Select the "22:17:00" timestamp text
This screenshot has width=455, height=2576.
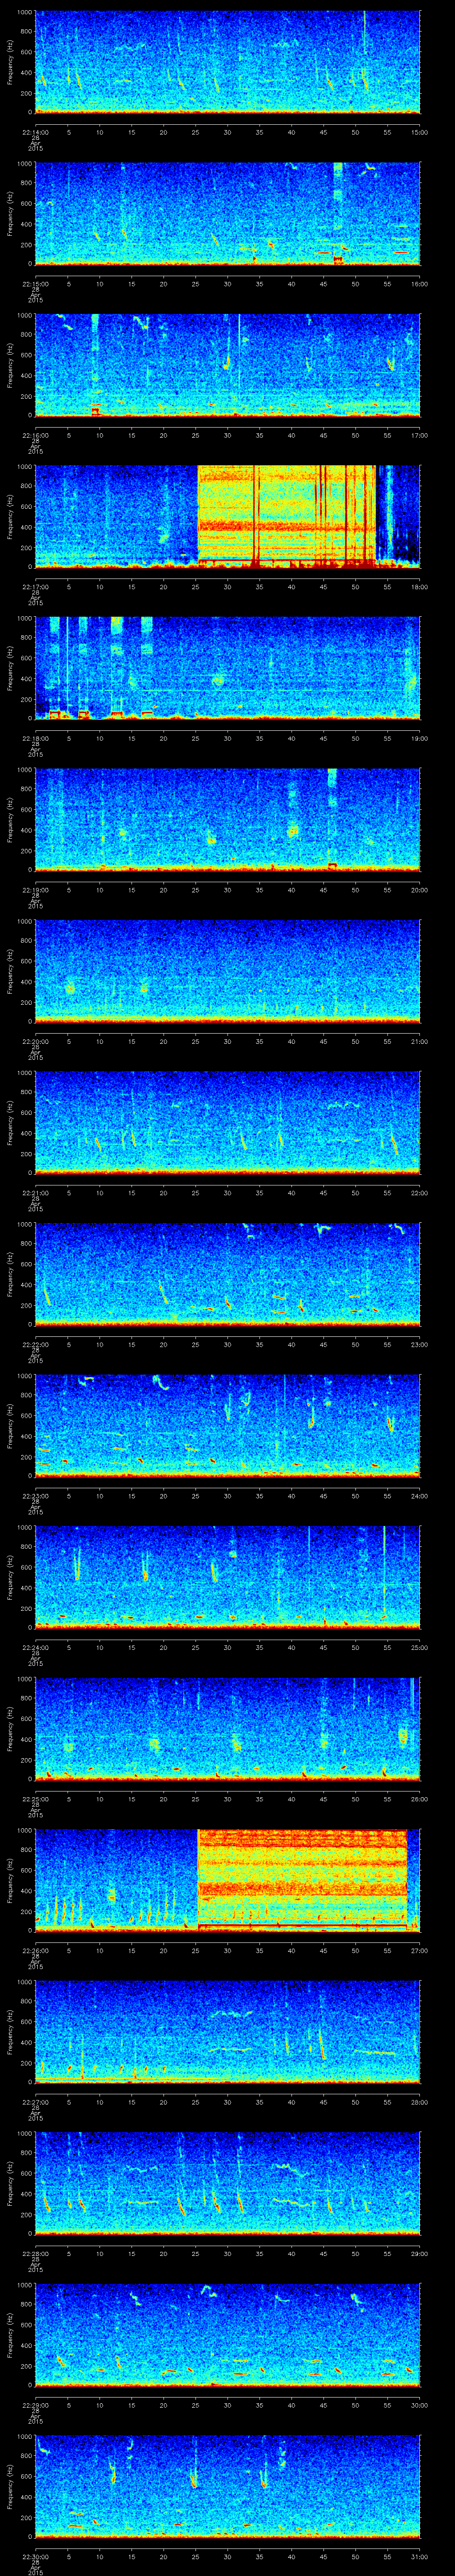pos(35,587)
